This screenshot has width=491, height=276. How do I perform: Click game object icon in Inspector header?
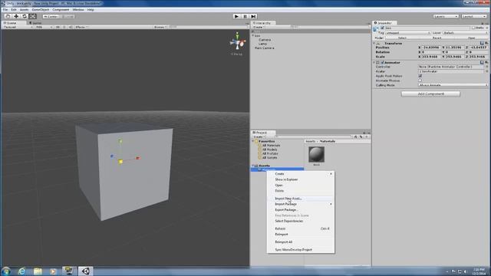376,29
